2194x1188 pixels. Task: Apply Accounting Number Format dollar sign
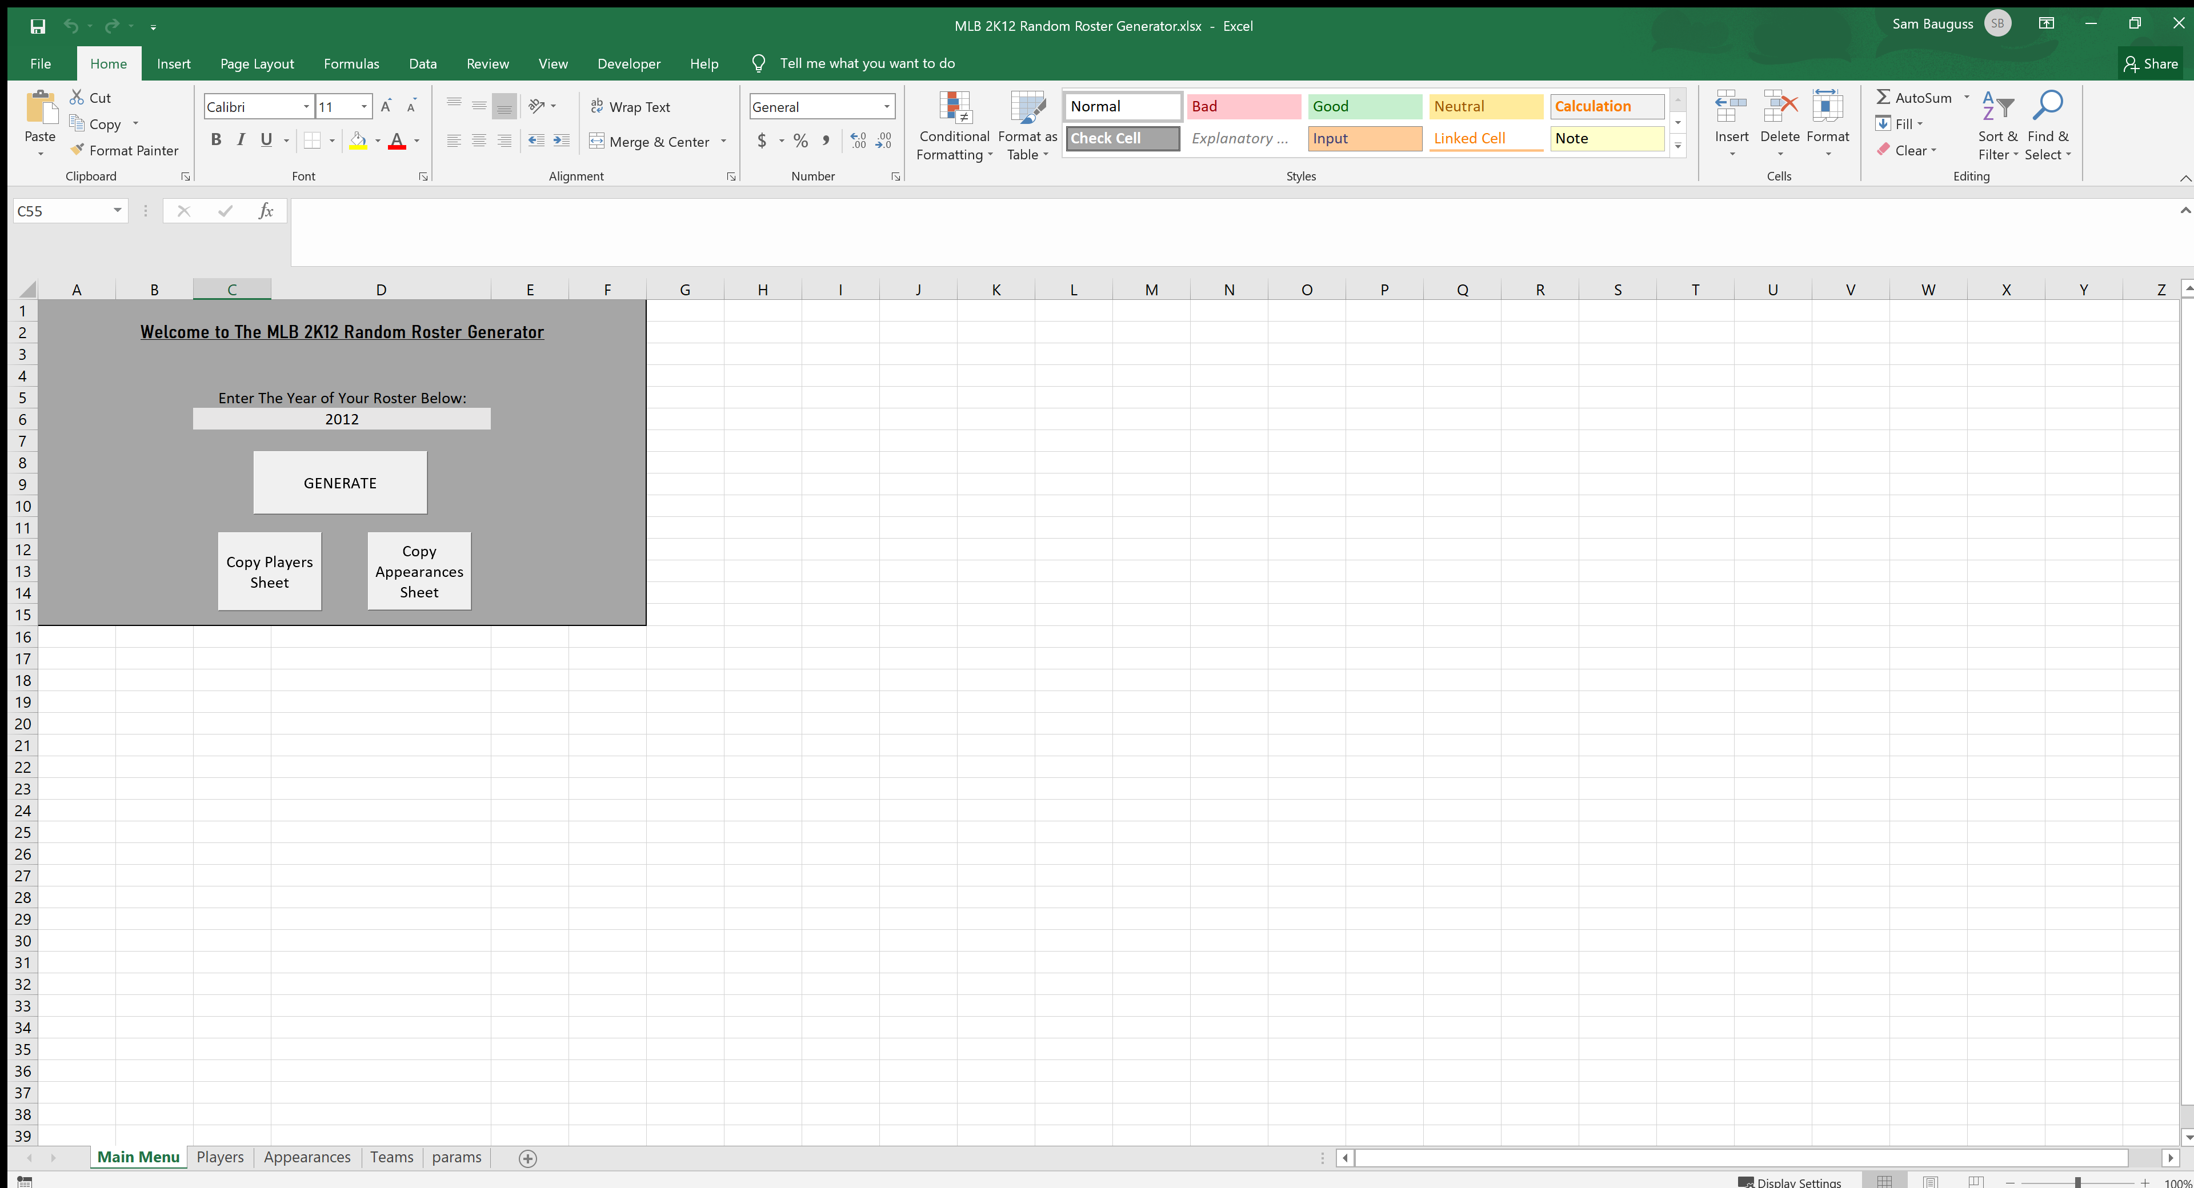coord(762,141)
